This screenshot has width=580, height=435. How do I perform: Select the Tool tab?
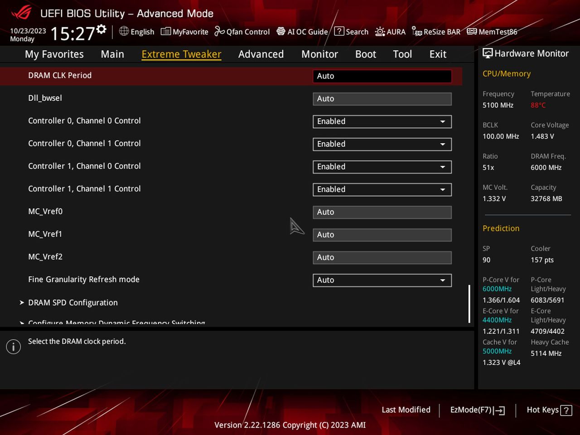coord(402,54)
